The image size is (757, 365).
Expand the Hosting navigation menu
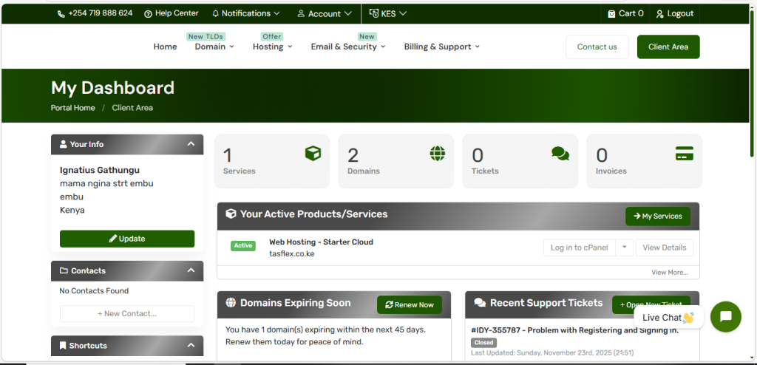point(272,47)
